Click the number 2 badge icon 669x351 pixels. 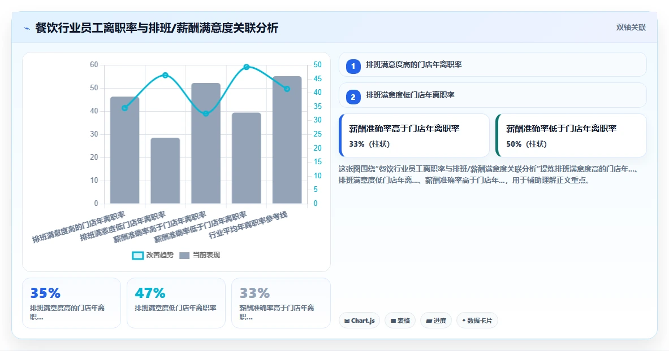[353, 97]
